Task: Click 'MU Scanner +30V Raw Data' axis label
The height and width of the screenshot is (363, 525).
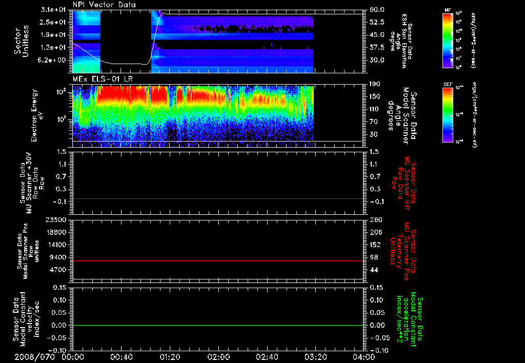Action: [x=32, y=183]
